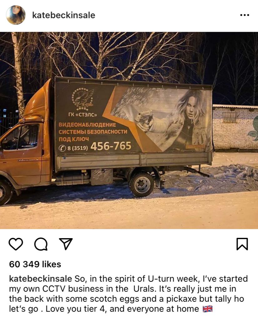Click the truck's rear wheel in the photo
Image resolution: width=258 pixels, height=317 pixels.
(x=142, y=184)
